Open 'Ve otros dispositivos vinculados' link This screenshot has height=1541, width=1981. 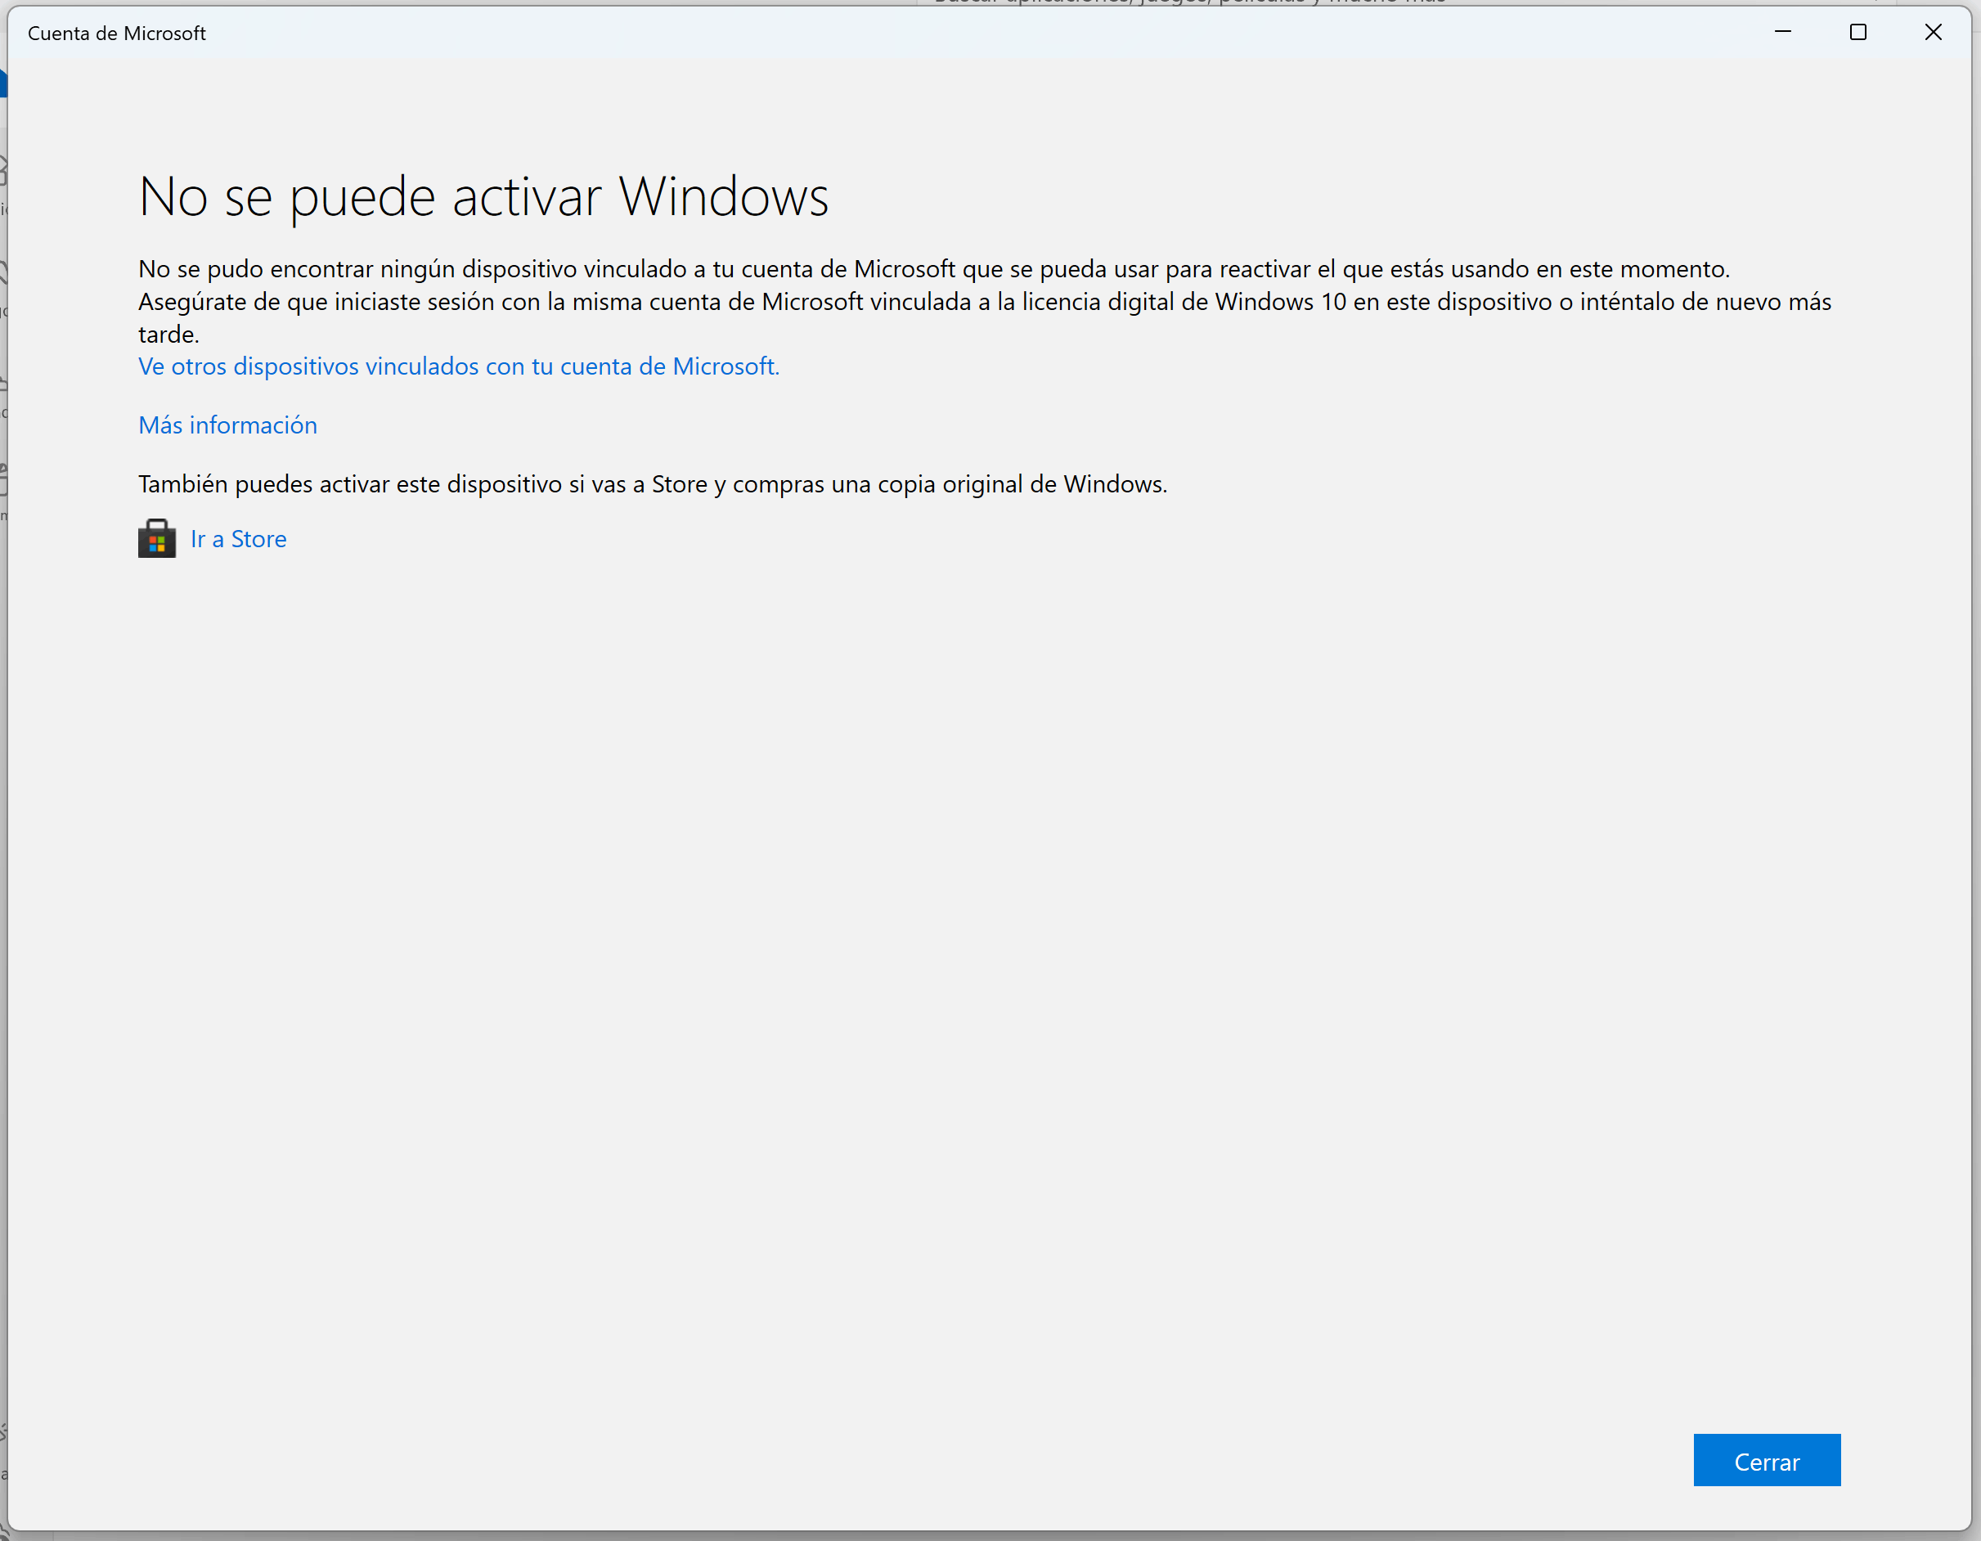tap(458, 366)
